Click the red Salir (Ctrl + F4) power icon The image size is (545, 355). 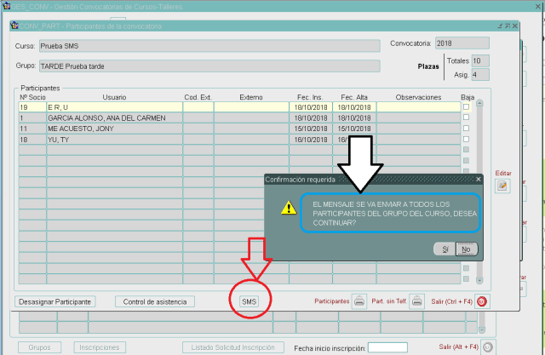click(x=481, y=301)
